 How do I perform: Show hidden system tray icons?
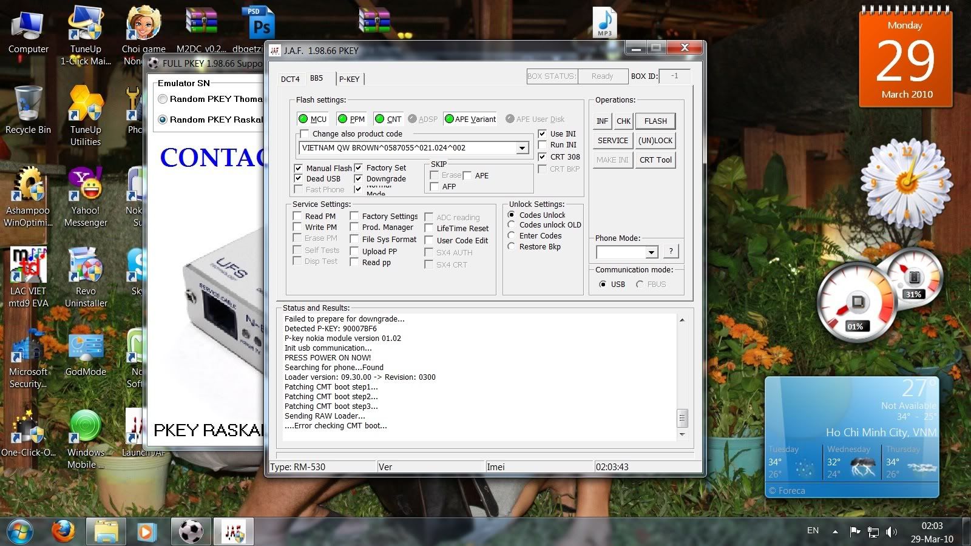pos(836,532)
